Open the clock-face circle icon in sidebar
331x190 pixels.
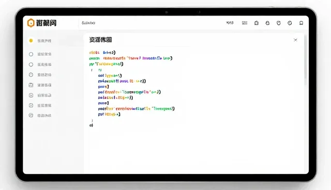tap(31, 74)
